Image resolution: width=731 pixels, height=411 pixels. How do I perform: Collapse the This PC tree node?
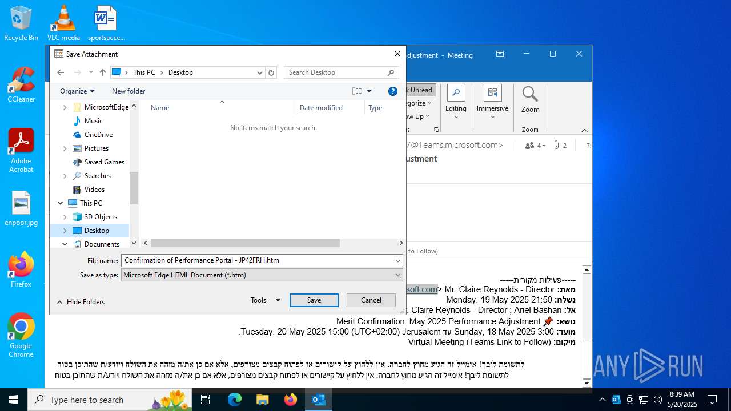(61, 203)
